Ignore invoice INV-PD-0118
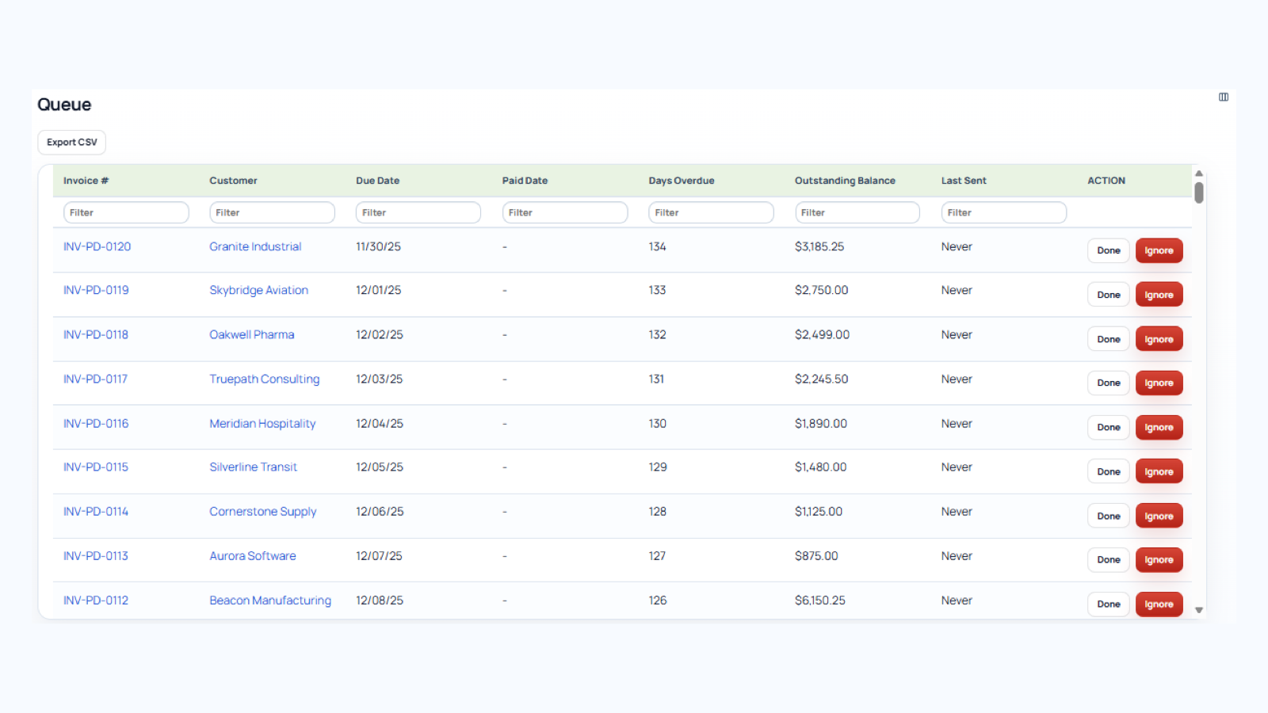Viewport: 1268px width, 713px height. point(1159,339)
